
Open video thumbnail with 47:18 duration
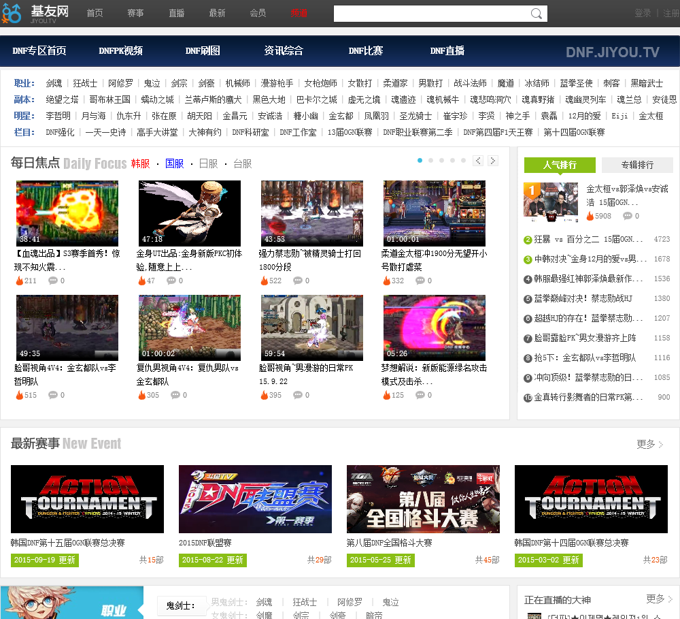[x=190, y=213]
